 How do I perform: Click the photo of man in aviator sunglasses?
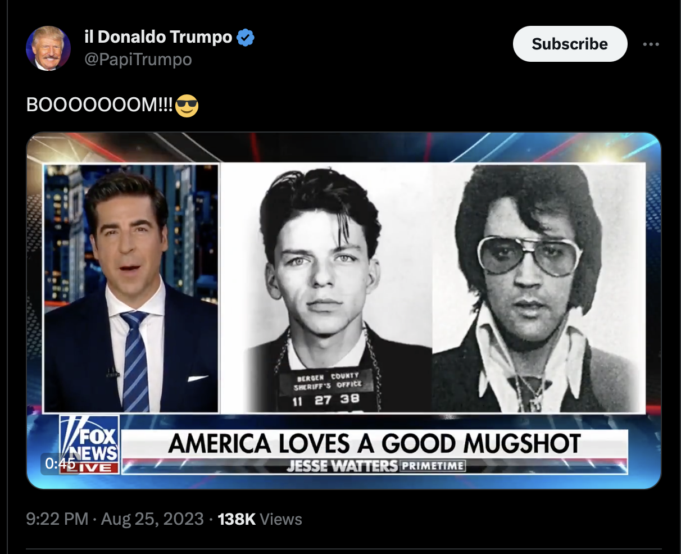pyautogui.click(x=539, y=288)
